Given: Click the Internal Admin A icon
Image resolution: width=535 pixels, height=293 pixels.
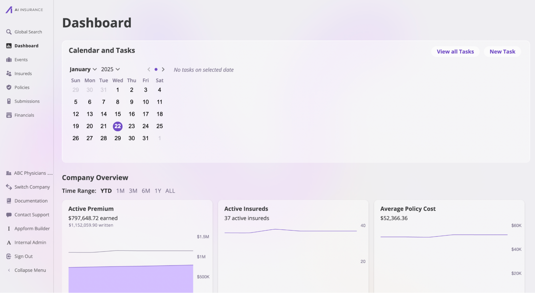Looking at the screenshot, I should (x=9, y=242).
